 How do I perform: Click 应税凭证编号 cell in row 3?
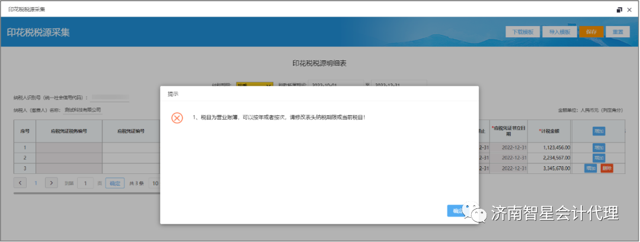tap(132, 168)
